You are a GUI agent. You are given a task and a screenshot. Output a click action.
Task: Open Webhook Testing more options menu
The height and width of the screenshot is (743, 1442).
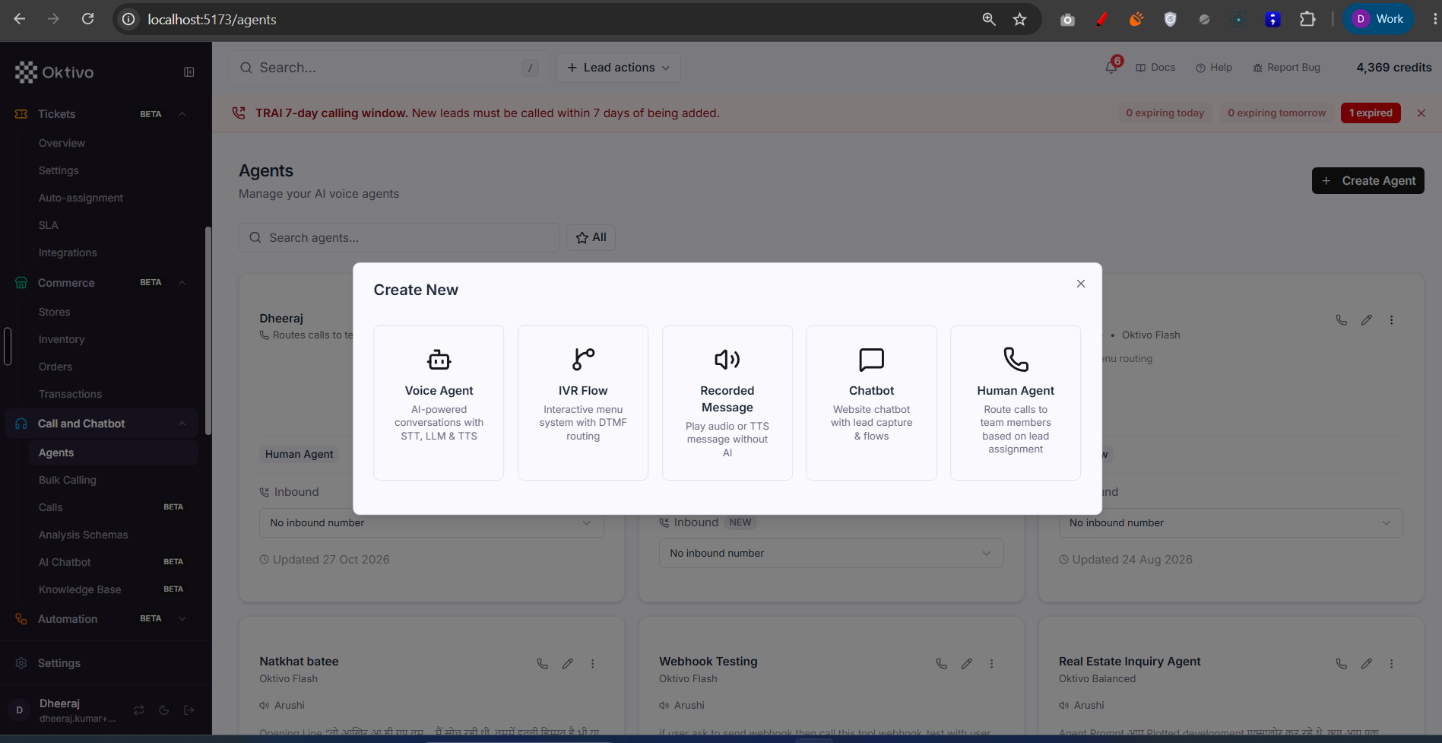pos(992,663)
